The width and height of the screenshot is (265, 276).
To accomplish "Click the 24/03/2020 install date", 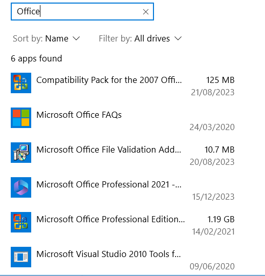I will (212, 128).
